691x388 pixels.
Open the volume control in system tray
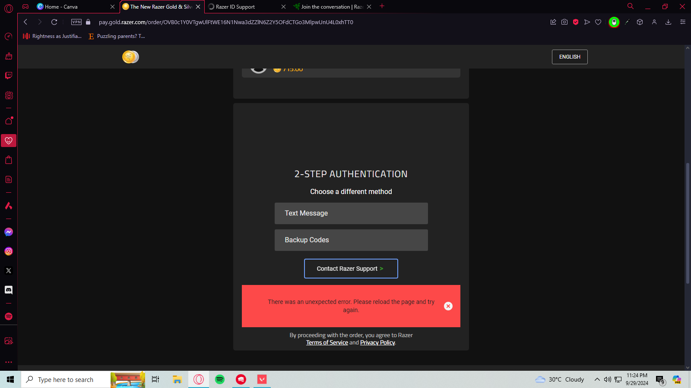(608, 379)
